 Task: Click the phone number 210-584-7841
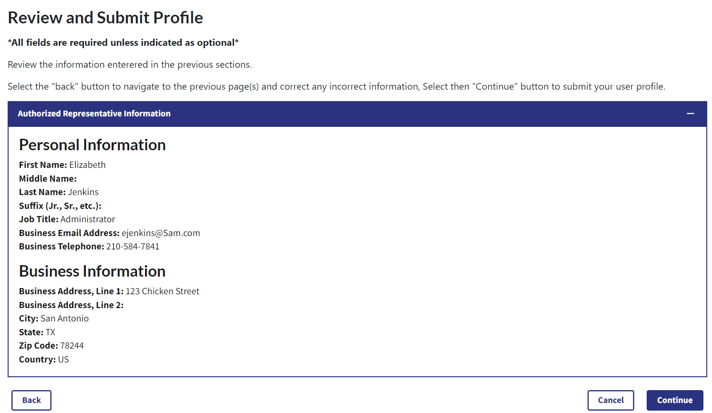[133, 247]
